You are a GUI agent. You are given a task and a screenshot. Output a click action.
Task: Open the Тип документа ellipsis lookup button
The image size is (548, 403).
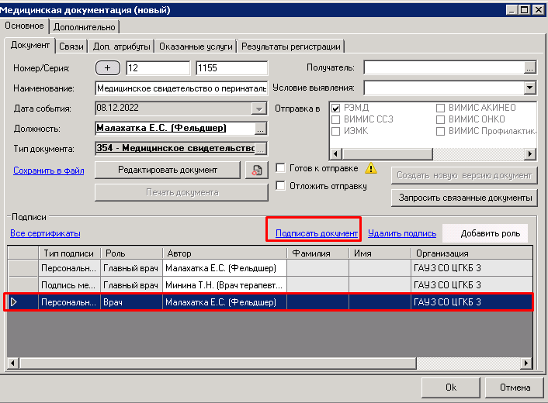click(x=261, y=148)
